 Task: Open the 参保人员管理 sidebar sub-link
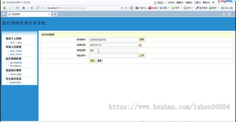point(16,51)
